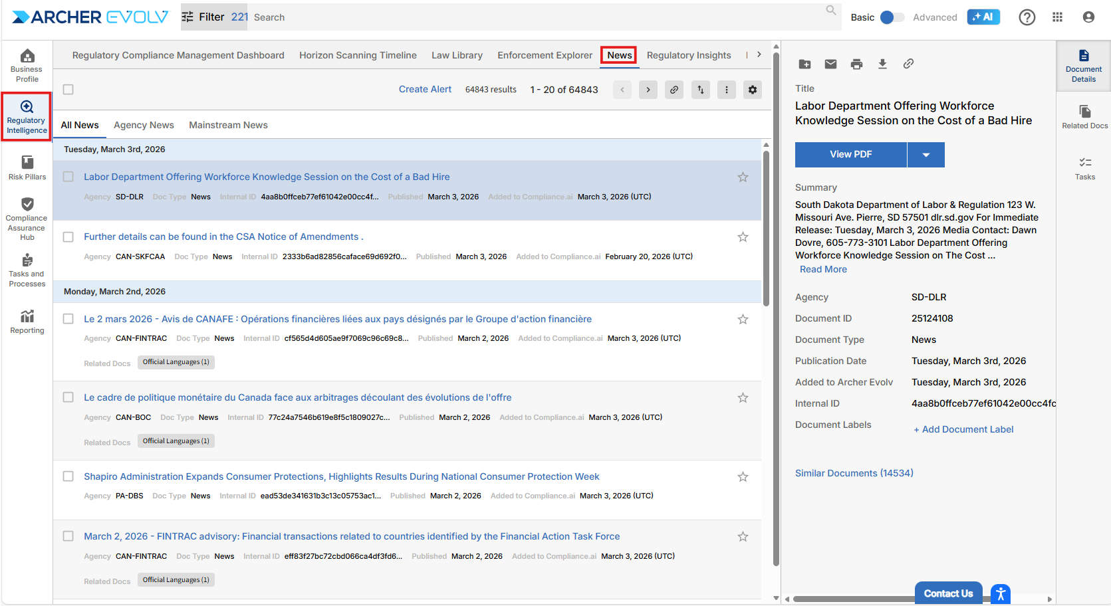This screenshot has height=606, width=1111.
Task: Star the Labor Department news item
Action: (743, 177)
